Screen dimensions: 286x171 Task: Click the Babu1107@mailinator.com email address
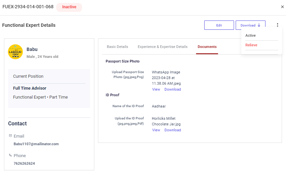[x=36, y=144]
